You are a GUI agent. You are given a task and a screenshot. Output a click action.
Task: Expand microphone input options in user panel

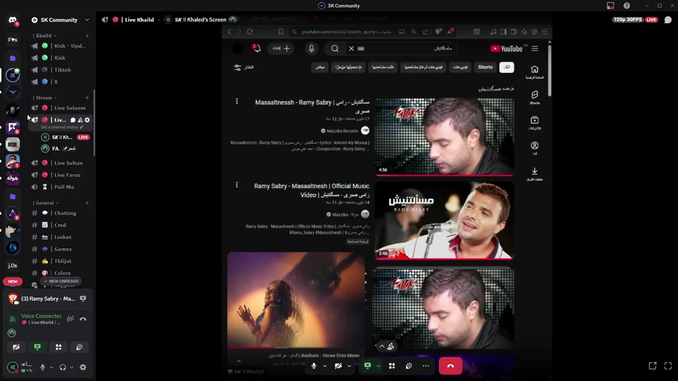51,367
